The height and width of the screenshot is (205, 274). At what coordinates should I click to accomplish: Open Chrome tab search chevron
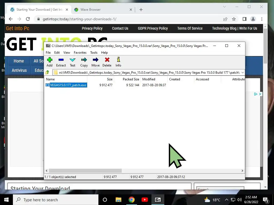click(224, 7)
